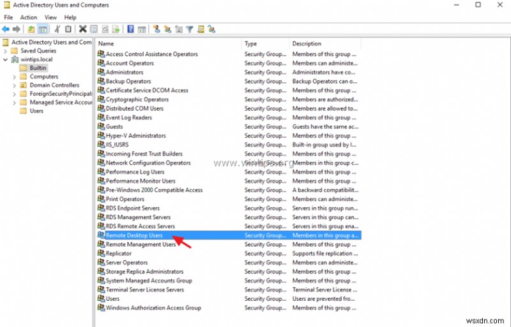Open the Action menu
This screenshot has height=327, width=511.
tap(29, 17)
